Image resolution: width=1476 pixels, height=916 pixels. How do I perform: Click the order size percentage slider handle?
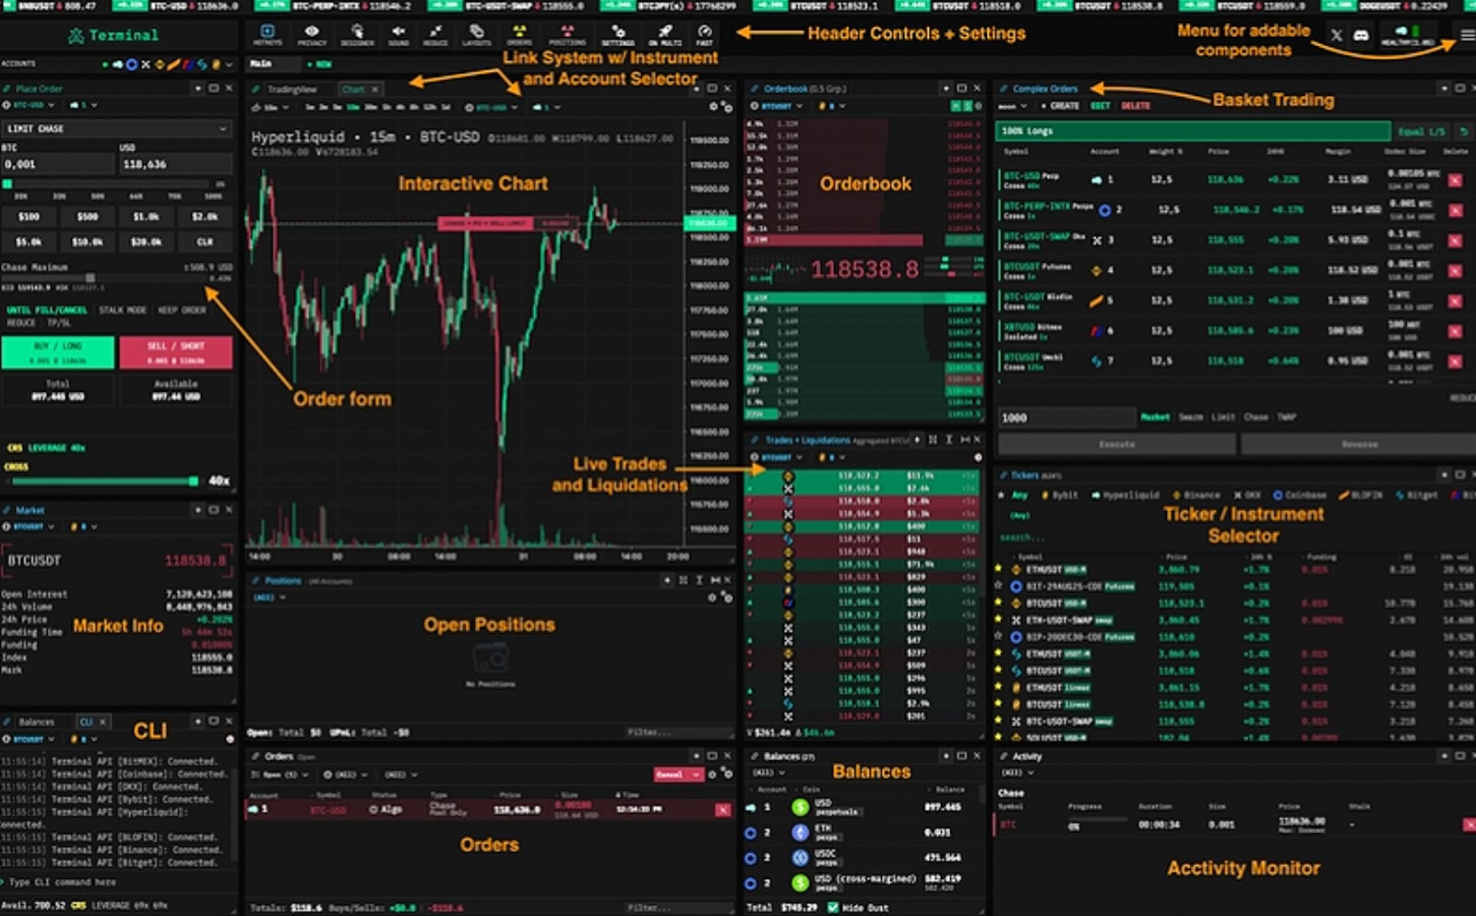7,184
